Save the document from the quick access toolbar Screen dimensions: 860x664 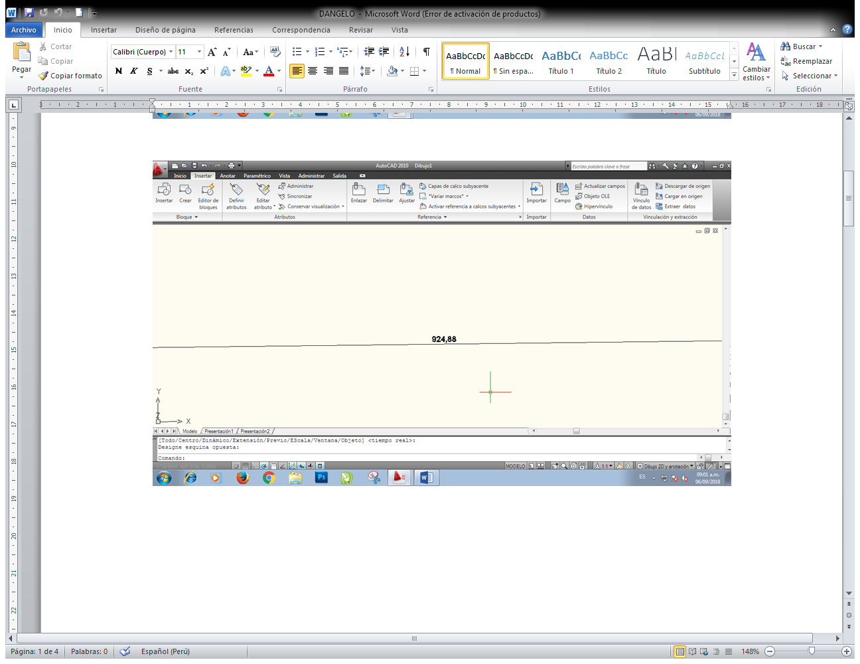[x=29, y=13]
